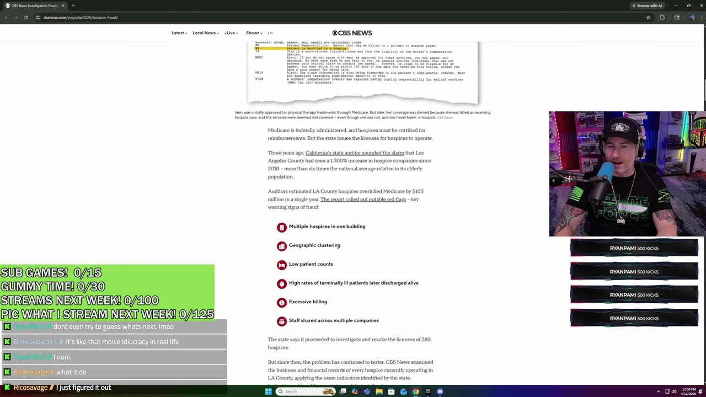The height and width of the screenshot is (397, 706).
Task: Click the GUMMY TIME! 0/30 goal text
Action: coord(52,286)
